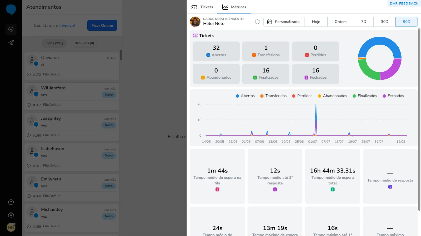Open Oliviaton conversation in list
Viewport: 421px width, 236px height.
[72, 66]
